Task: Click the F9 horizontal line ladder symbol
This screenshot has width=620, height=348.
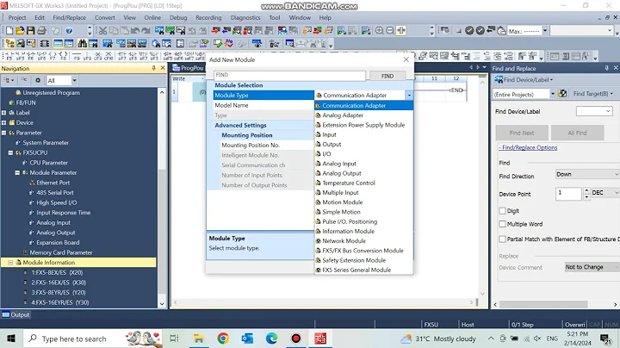Action: tap(77, 56)
